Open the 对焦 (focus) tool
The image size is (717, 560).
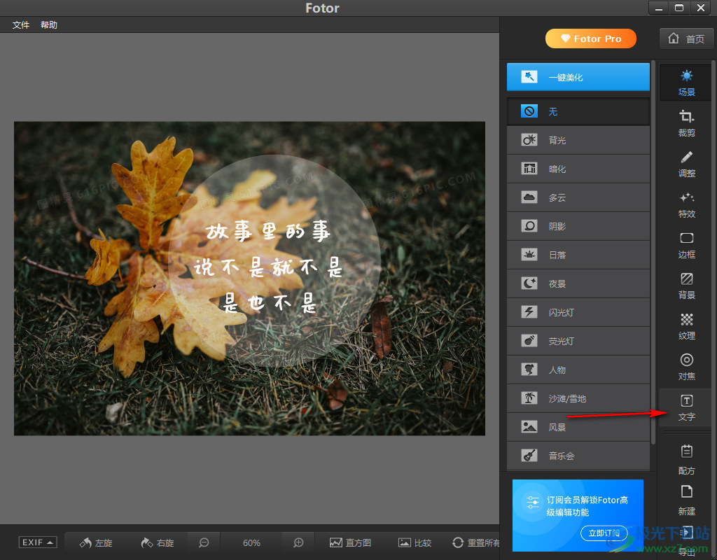coord(686,367)
